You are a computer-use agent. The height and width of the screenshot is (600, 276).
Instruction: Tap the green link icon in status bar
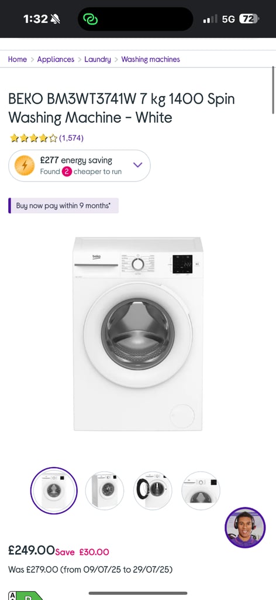[x=91, y=19]
